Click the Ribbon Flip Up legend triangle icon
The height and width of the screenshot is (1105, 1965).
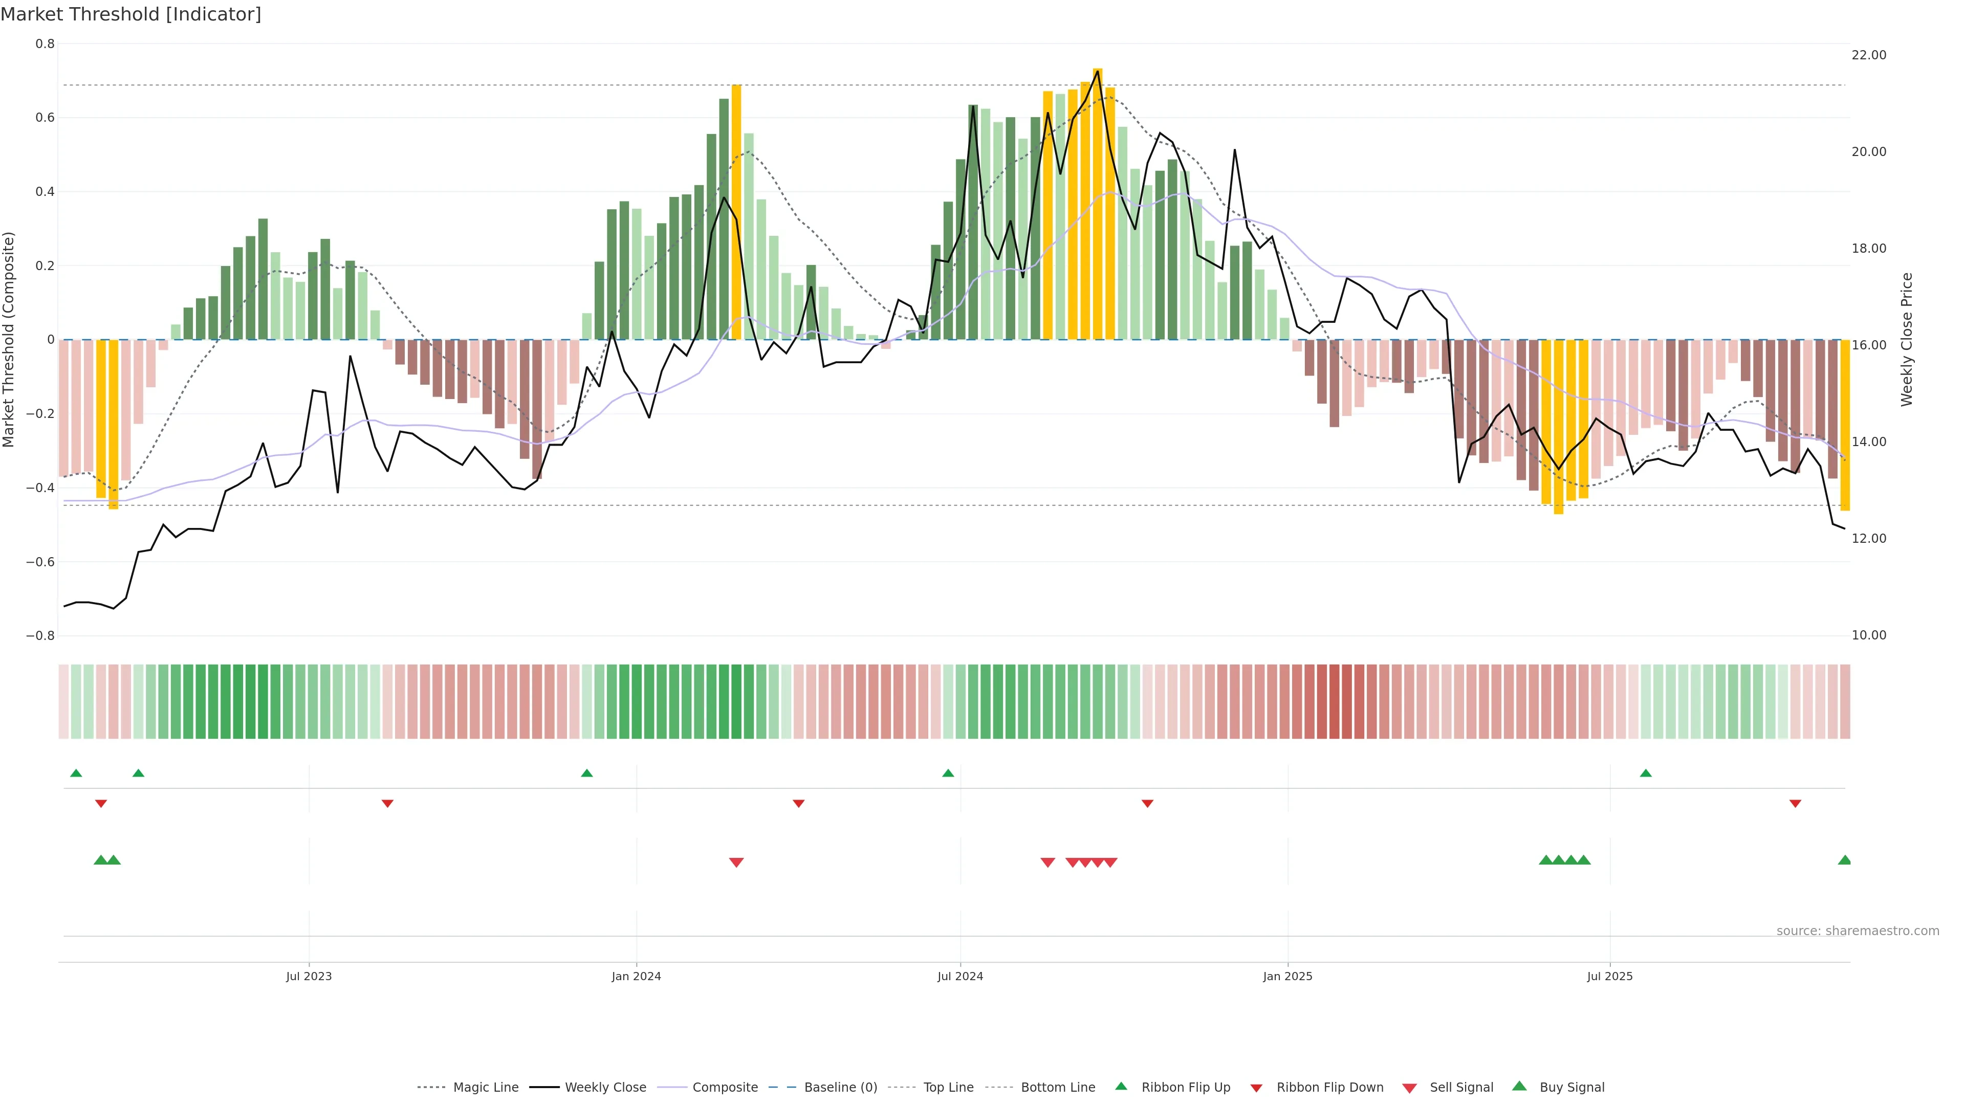(1121, 1086)
